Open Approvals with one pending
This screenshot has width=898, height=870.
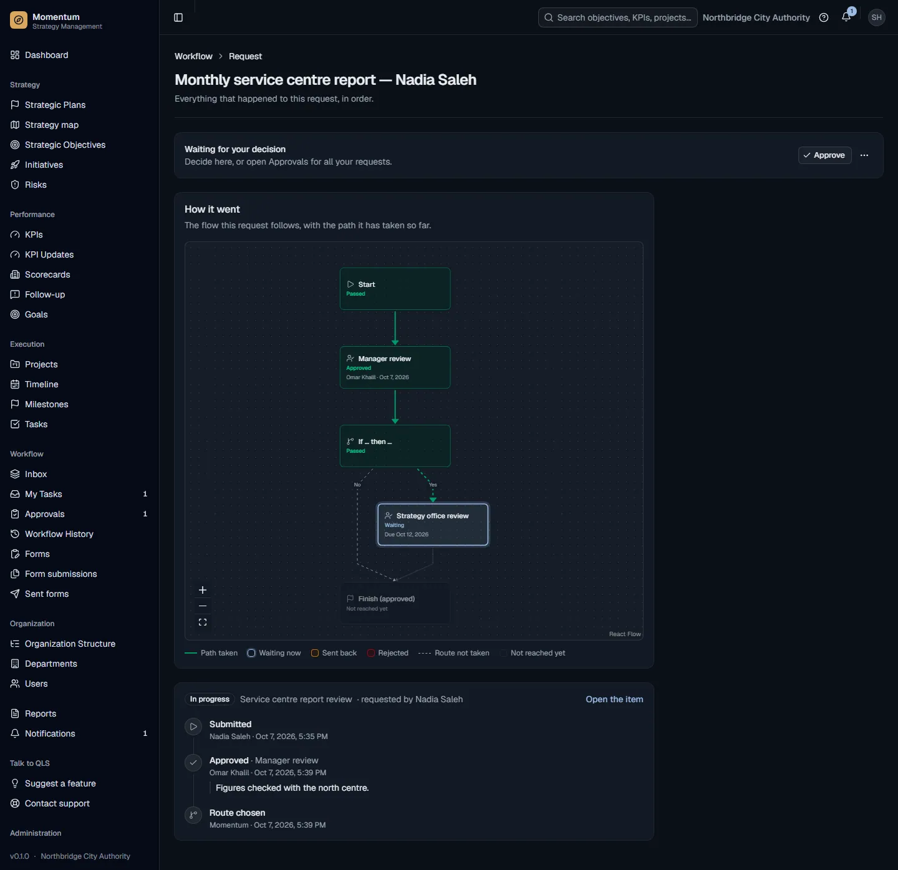point(79,514)
